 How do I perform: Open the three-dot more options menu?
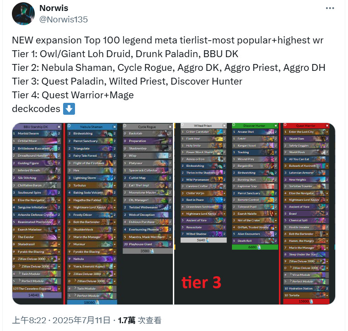(330, 8)
